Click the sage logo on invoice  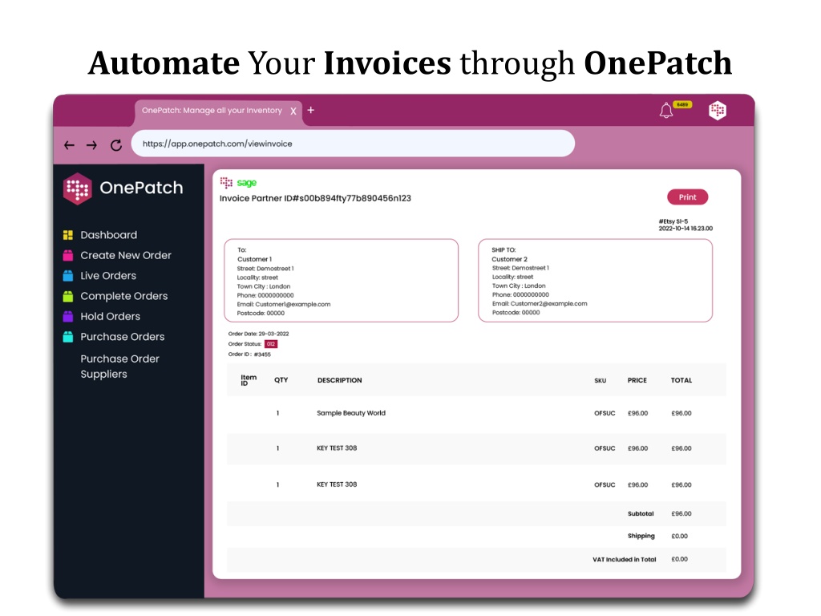247,183
